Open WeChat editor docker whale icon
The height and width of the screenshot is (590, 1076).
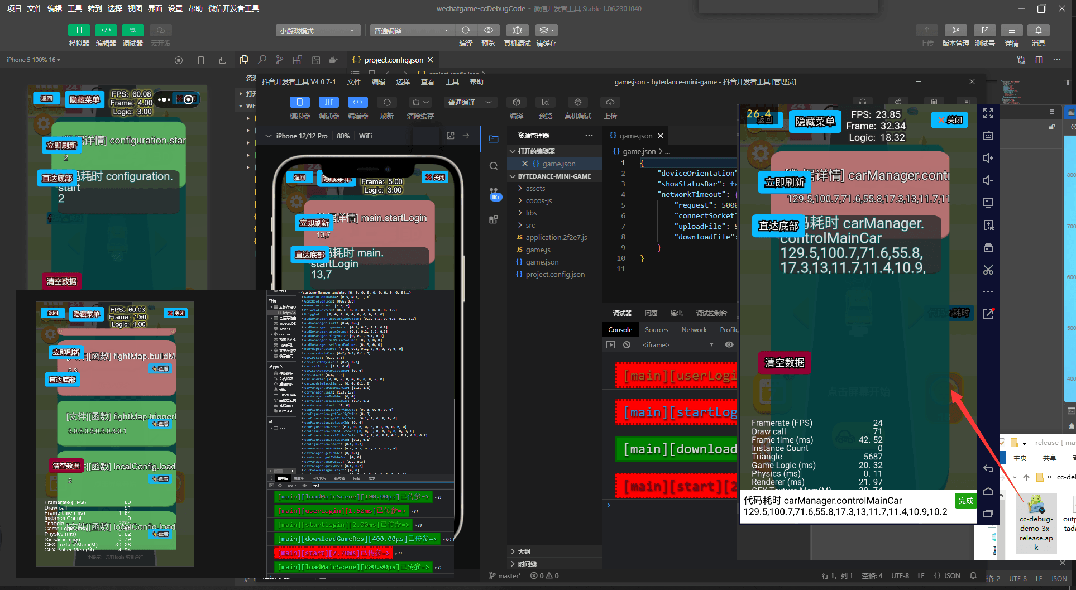point(333,60)
